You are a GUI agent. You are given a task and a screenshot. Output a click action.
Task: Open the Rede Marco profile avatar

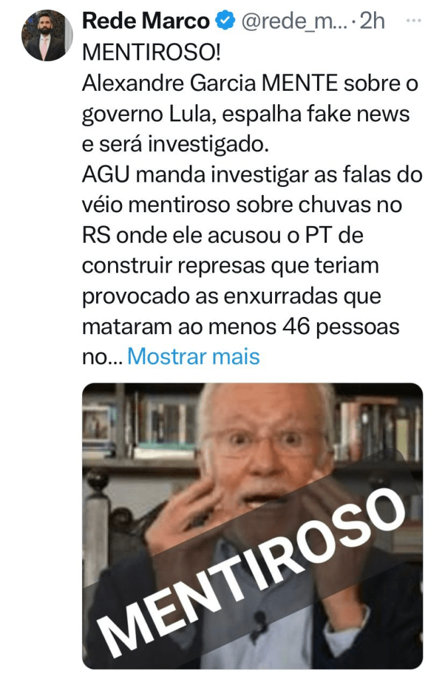[47, 36]
